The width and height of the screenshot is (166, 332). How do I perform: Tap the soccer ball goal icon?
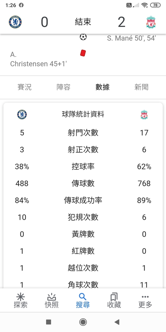(x=83, y=37)
